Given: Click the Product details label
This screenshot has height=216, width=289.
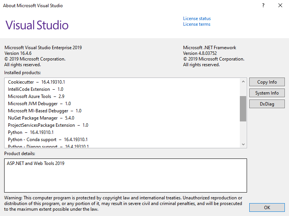Looking at the screenshot, I should [20, 154].
